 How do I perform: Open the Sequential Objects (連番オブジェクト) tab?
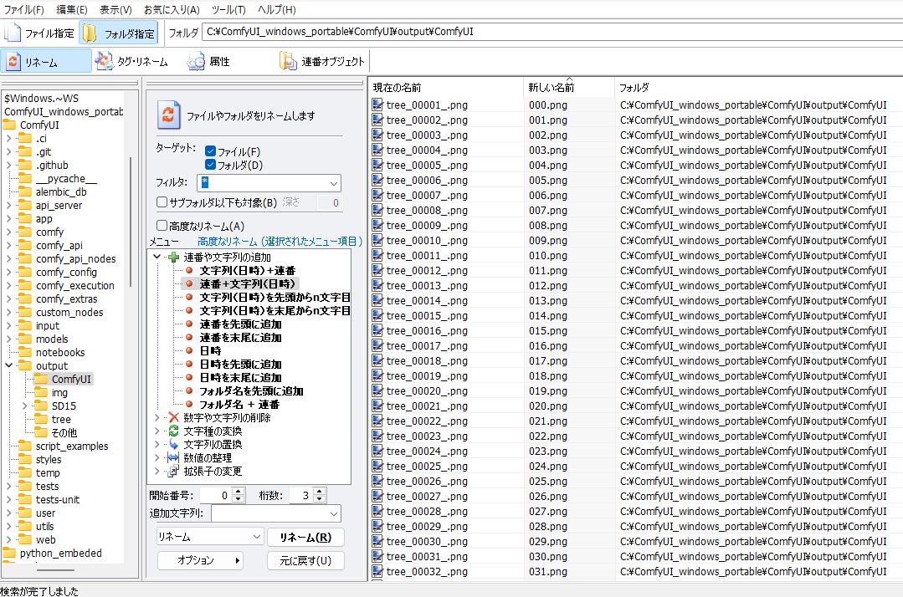click(x=323, y=62)
